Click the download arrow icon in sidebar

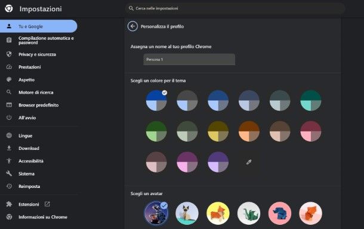(9, 148)
